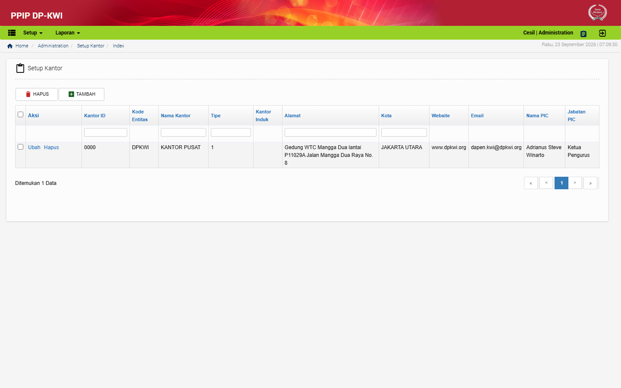The width and height of the screenshot is (621, 388).
Task: Click the Home house icon in breadcrumb
Action: tap(10, 46)
